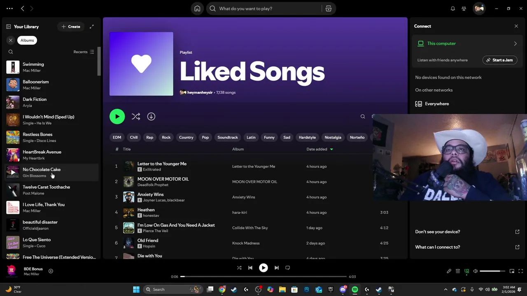The width and height of the screenshot is (527, 296).
Task: Toggle the Albums filter chip
Action: click(x=27, y=40)
